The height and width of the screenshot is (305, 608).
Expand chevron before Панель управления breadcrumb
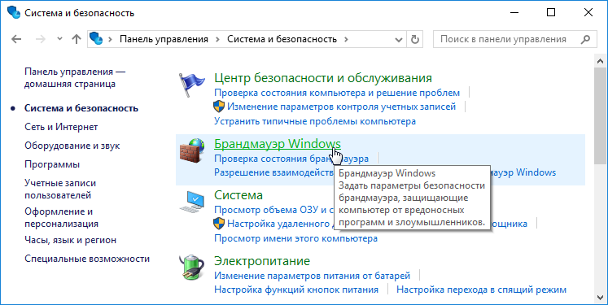(x=110, y=39)
